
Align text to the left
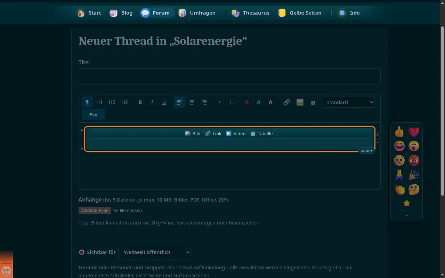(179, 102)
